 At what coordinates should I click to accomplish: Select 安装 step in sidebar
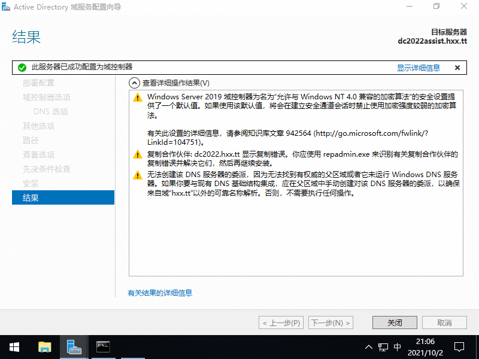[x=31, y=184]
